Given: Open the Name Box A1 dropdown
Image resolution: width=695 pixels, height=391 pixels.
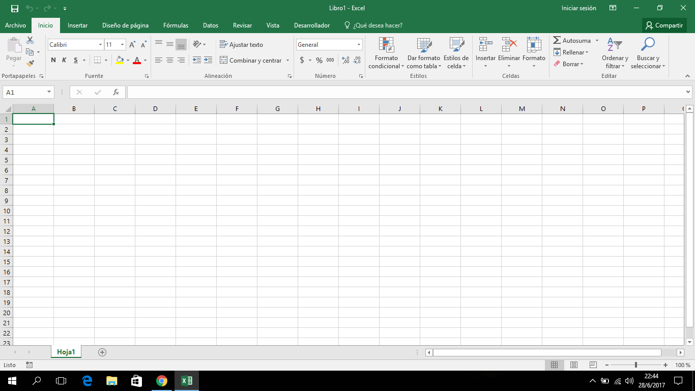Looking at the screenshot, I should tap(49, 92).
